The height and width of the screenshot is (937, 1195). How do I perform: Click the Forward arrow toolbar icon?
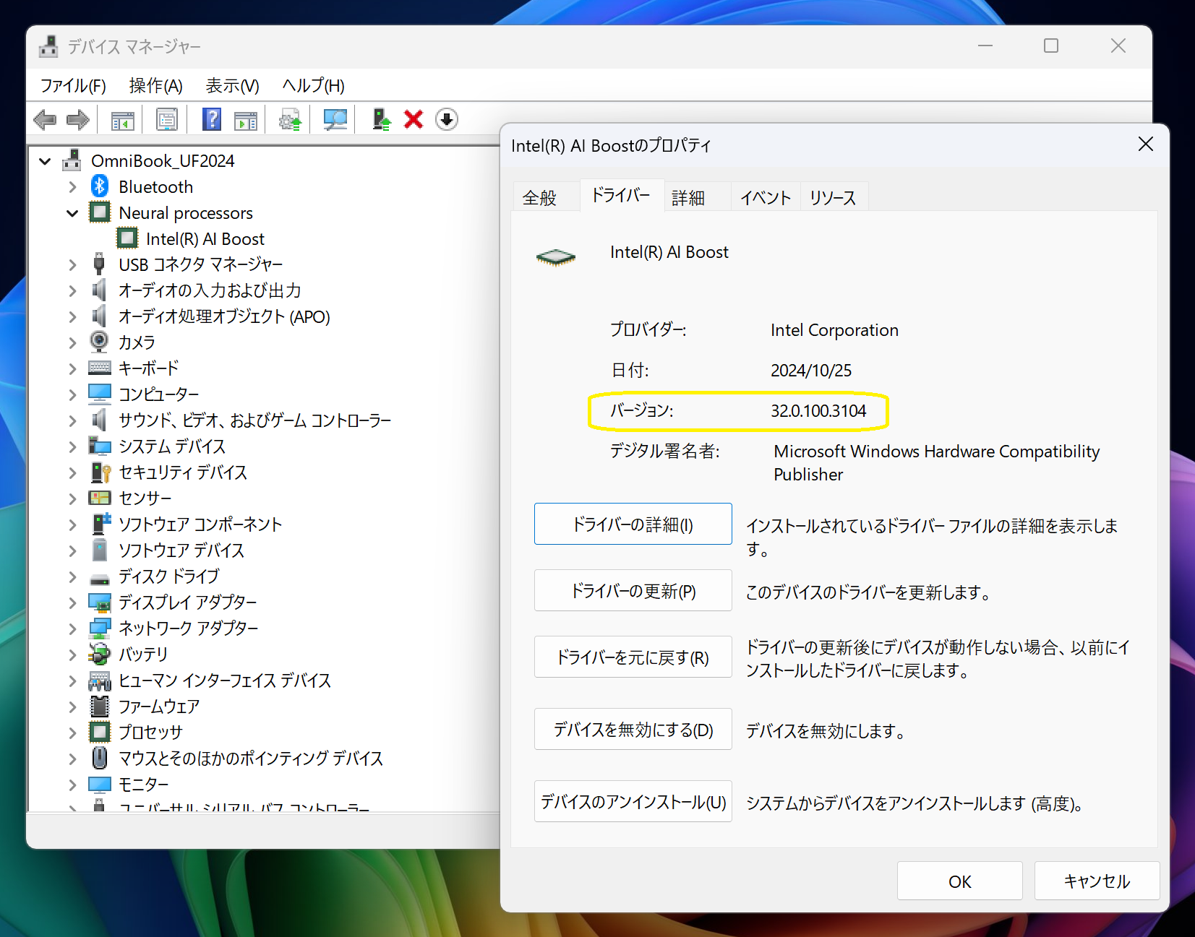coord(78,120)
